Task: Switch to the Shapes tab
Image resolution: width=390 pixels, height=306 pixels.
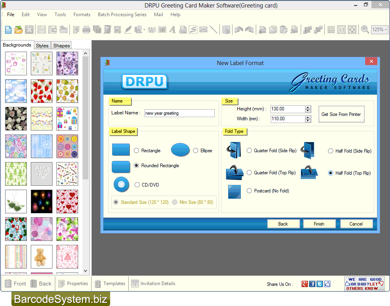Action: [x=62, y=45]
